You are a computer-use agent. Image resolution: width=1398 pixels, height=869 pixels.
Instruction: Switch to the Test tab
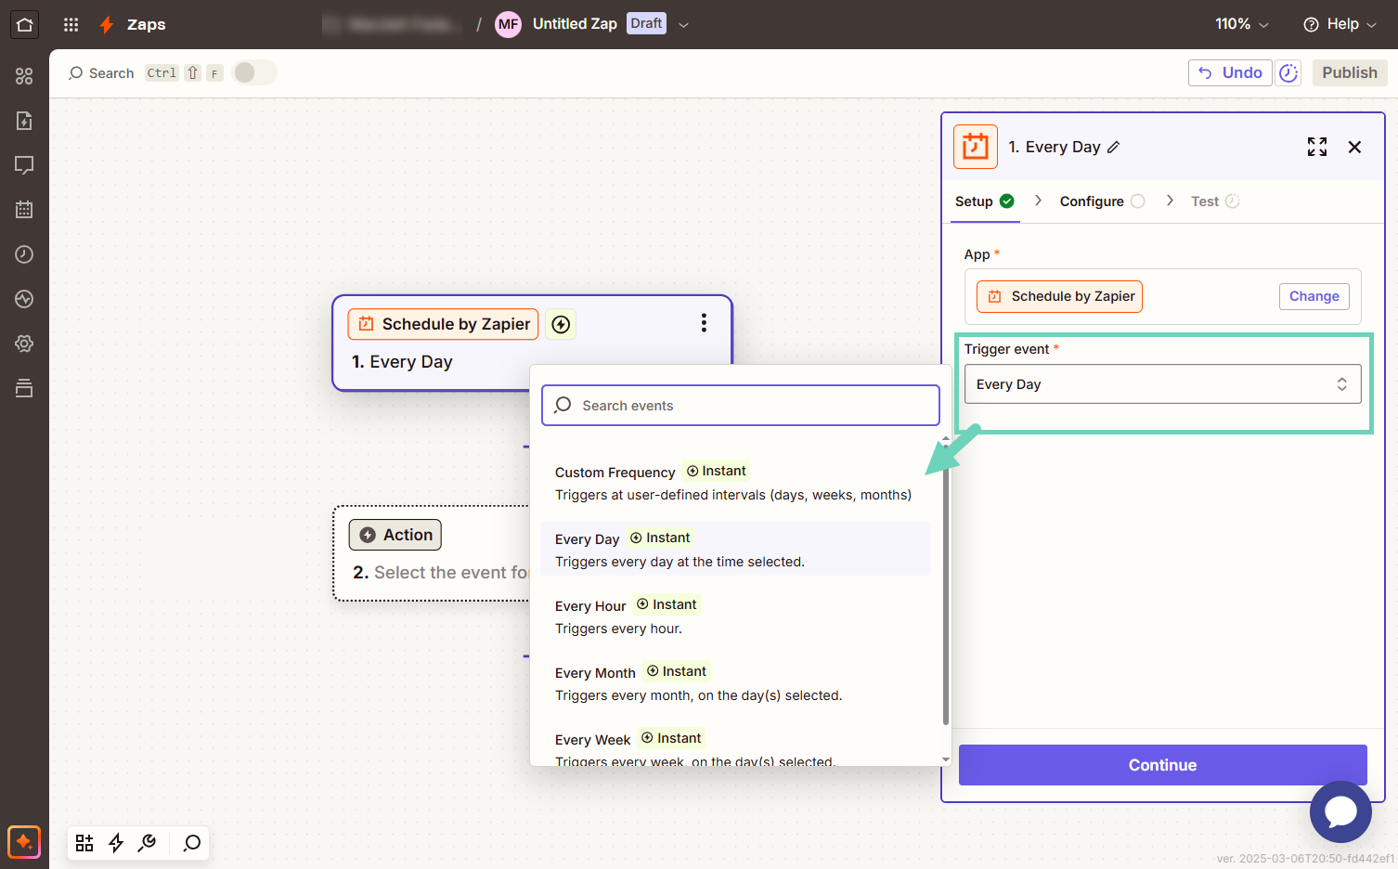click(x=1215, y=201)
